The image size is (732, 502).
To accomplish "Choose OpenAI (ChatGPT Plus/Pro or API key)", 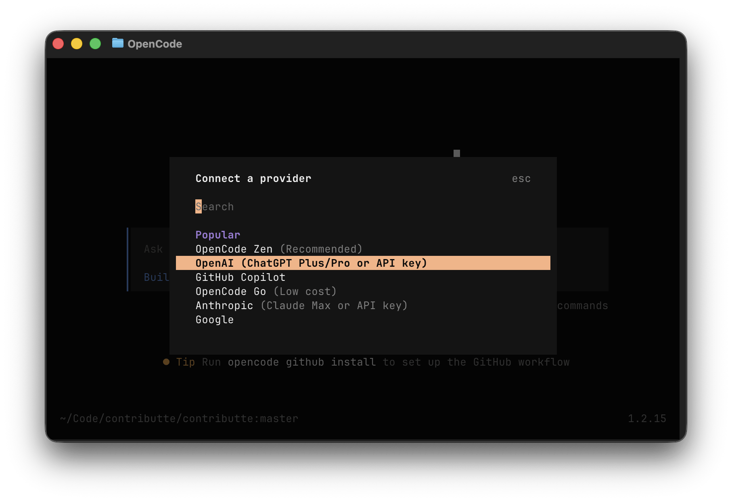I will pos(363,263).
